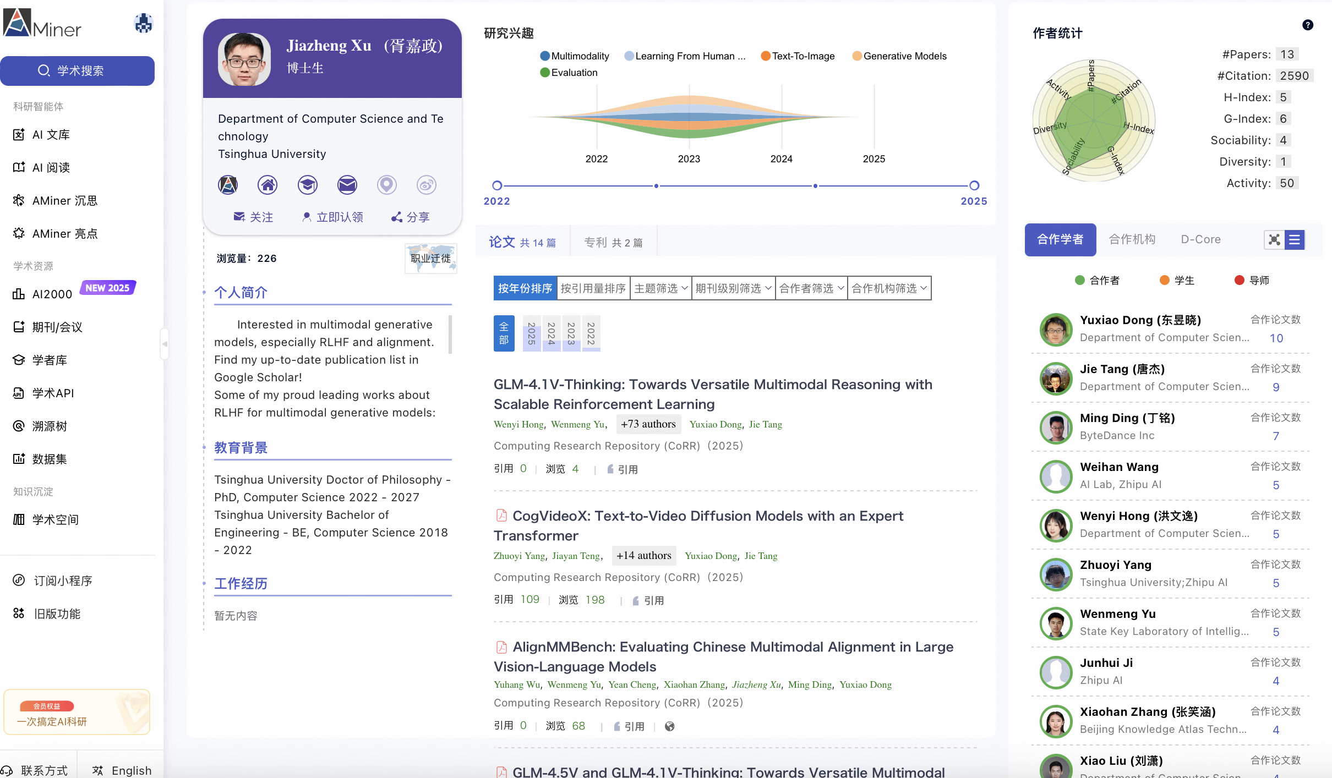Open the 期刊级别筛选 dropdown
The height and width of the screenshot is (778, 1332).
733,288
